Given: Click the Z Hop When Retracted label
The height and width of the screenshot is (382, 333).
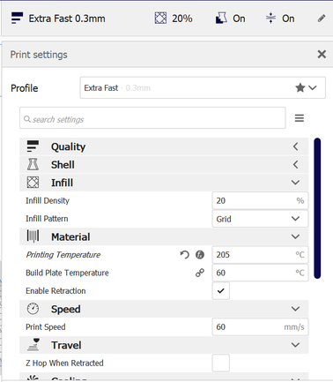Looking at the screenshot, I should (x=64, y=363).
